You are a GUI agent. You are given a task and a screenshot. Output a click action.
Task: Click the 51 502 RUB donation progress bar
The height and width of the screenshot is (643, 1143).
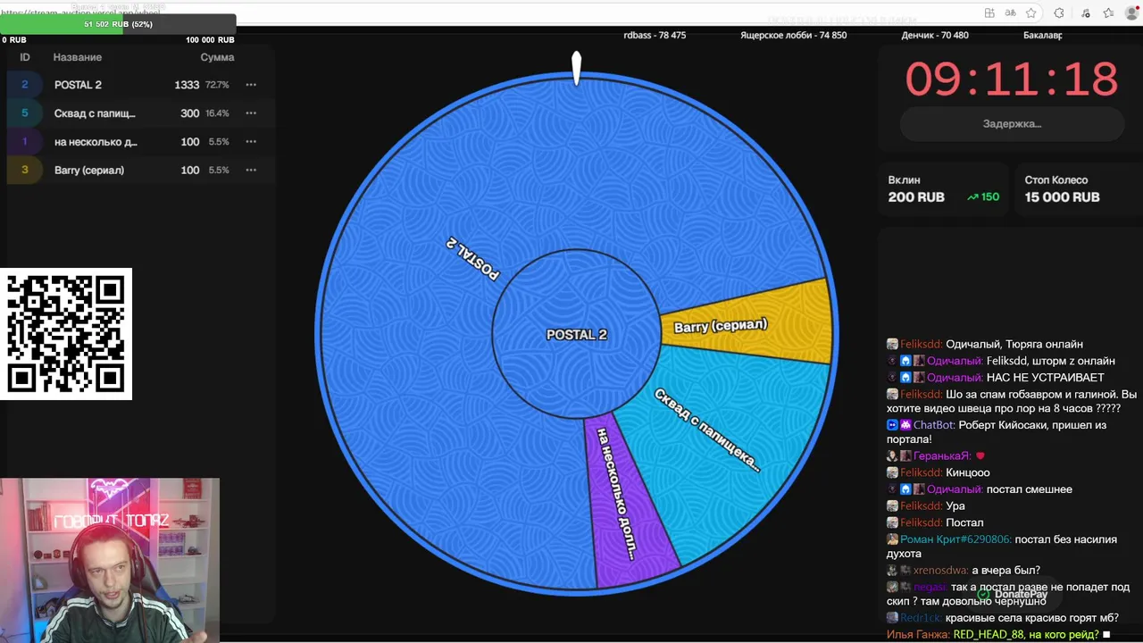coord(118,24)
